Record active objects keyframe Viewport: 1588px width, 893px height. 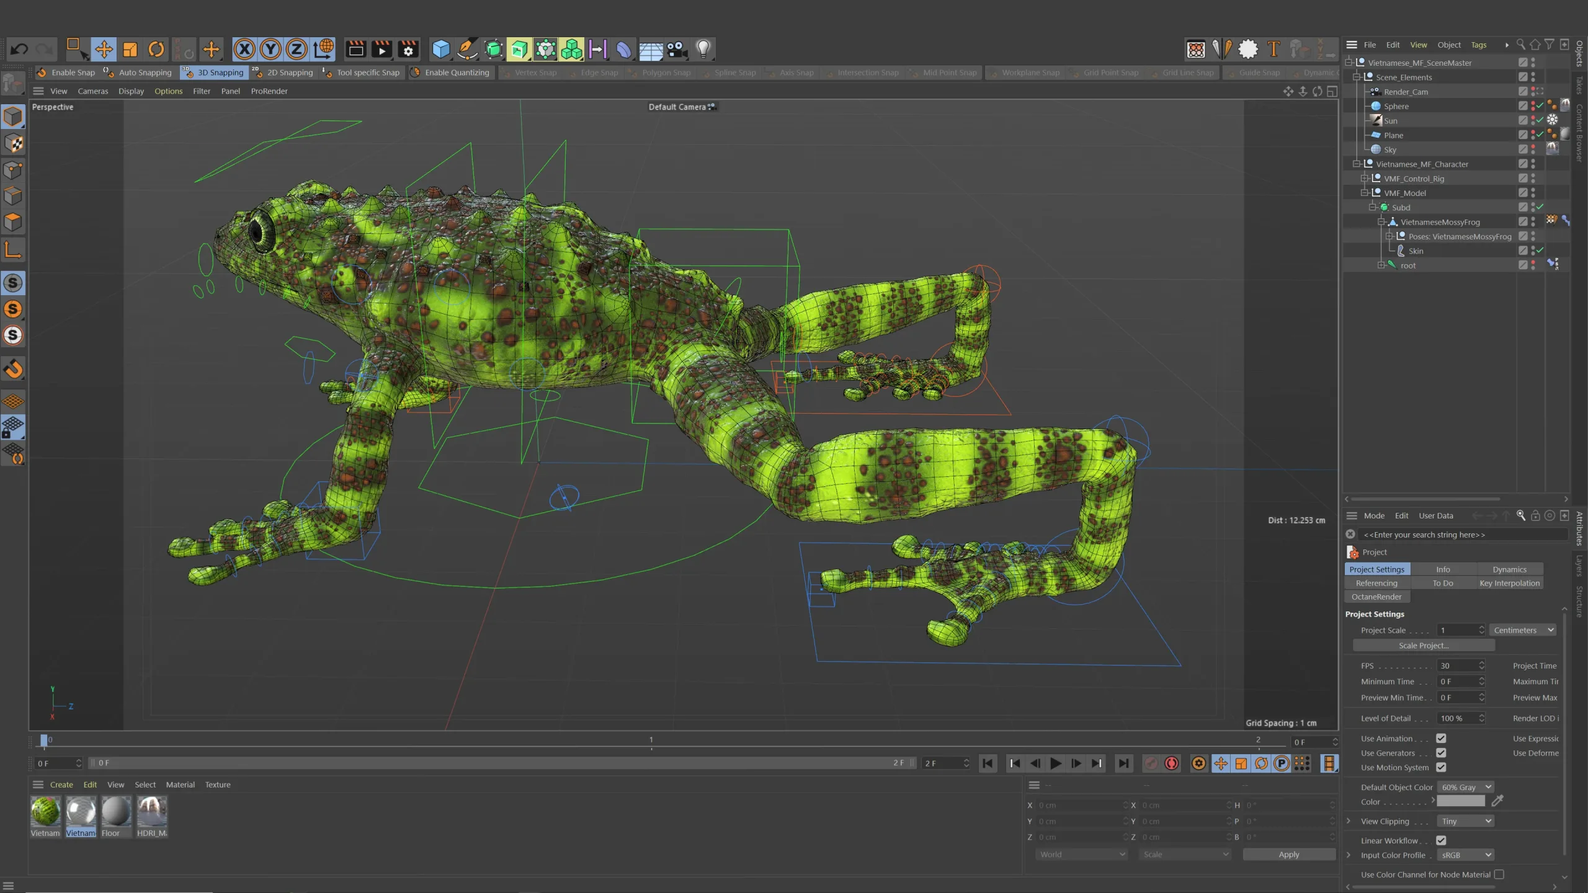pyautogui.click(x=1151, y=763)
